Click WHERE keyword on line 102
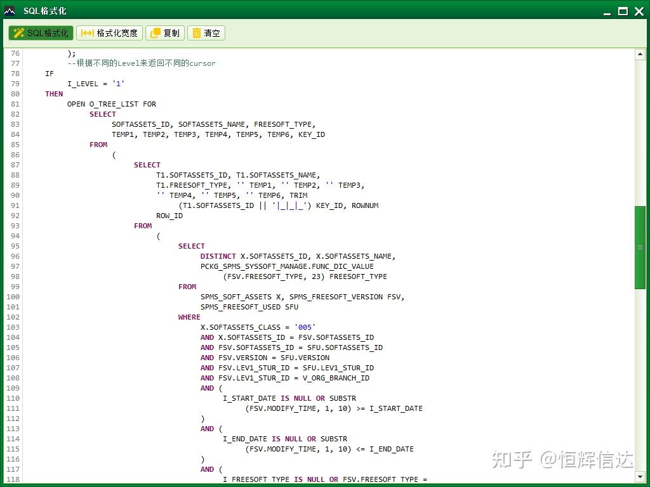Viewport: 650px width, 487px height. pyautogui.click(x=189, y=317)
